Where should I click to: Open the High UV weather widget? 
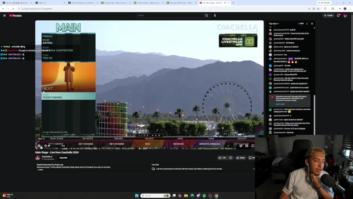8,195
